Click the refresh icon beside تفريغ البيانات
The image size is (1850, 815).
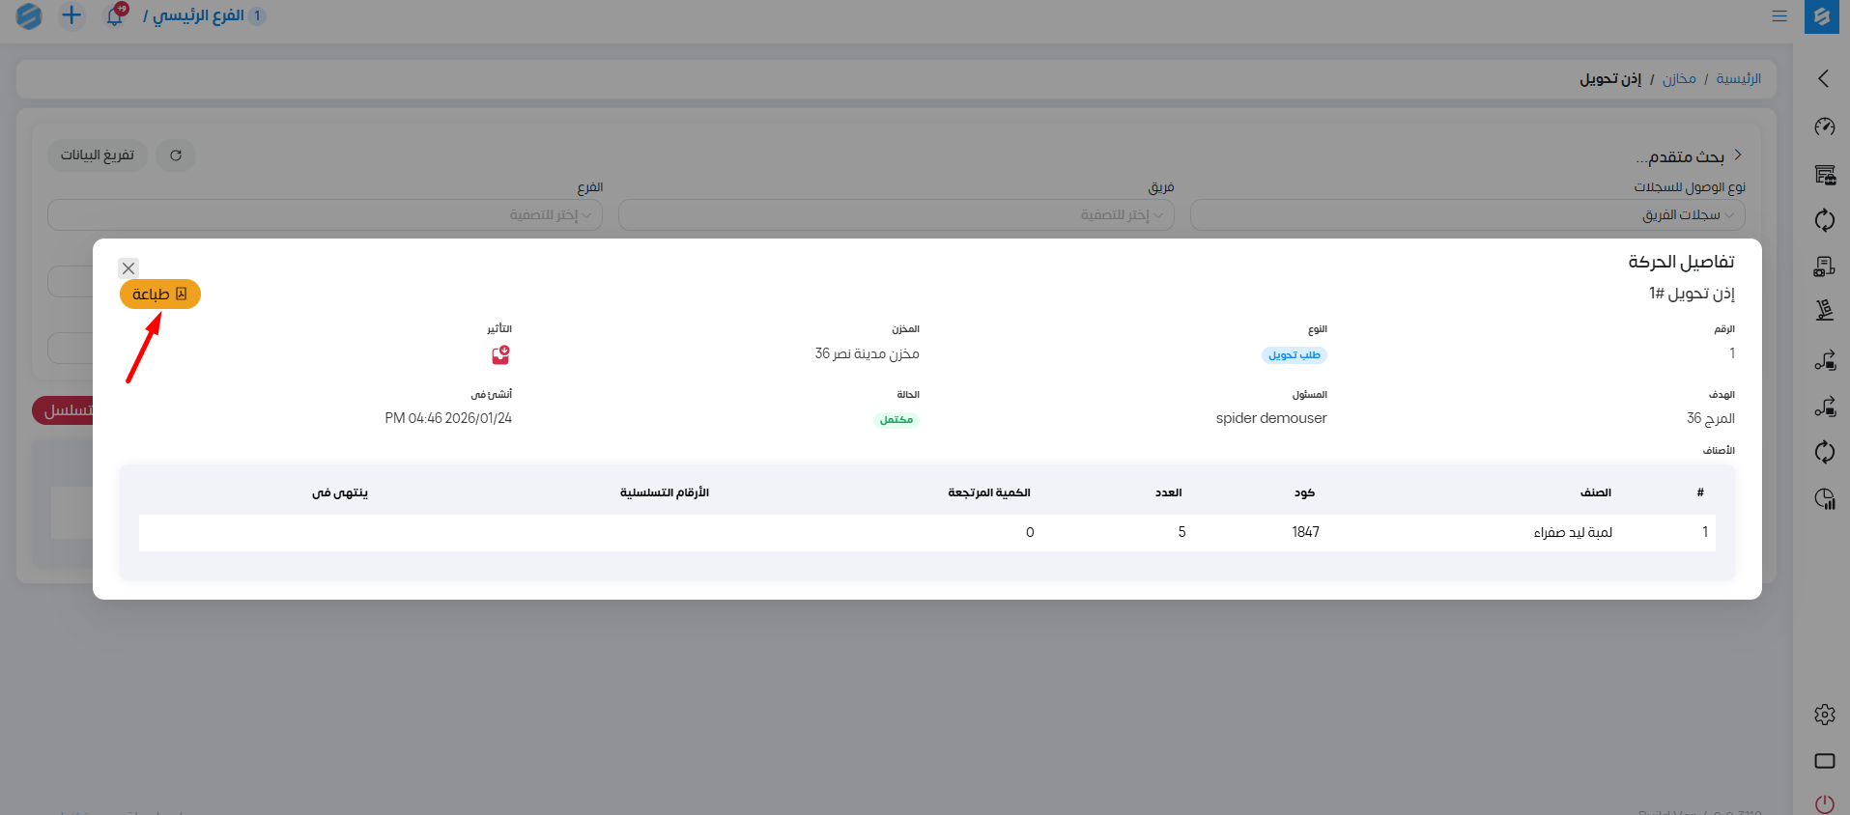(x=176, y=155)
